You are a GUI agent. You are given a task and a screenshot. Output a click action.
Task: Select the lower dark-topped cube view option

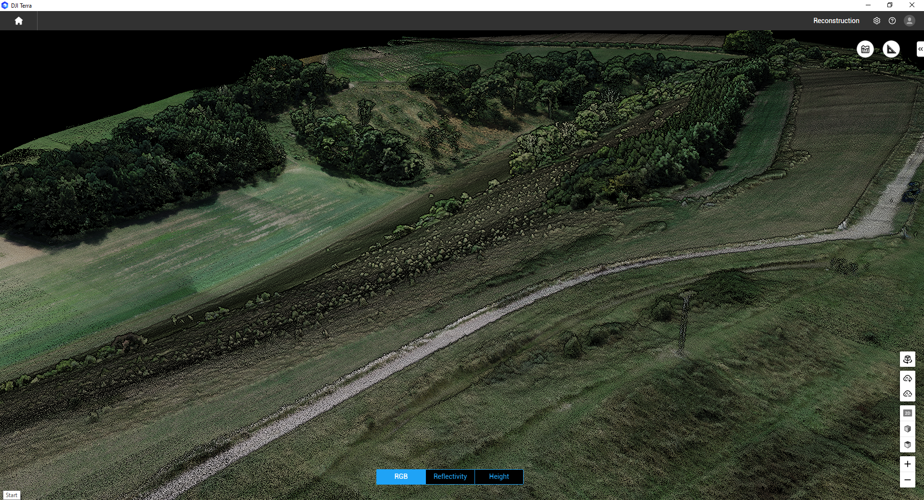tap(907, 445)
